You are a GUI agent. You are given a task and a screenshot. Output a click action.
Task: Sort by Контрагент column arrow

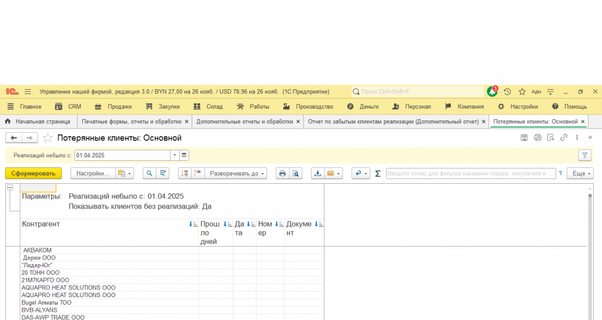tap(193, 224)
